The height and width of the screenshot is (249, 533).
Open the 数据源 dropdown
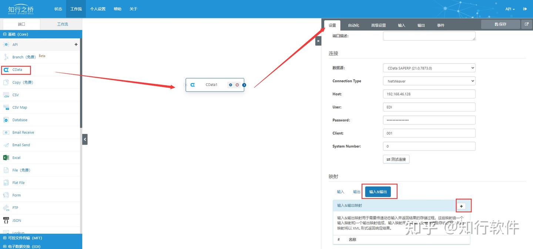pyautogui.click(x=429, y=68)
